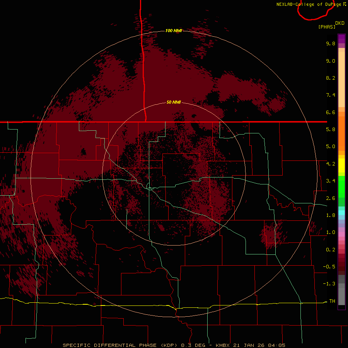Click the yellow segment of the color bar
Viewport: 348px width, 348px height.
pos(341,165)
